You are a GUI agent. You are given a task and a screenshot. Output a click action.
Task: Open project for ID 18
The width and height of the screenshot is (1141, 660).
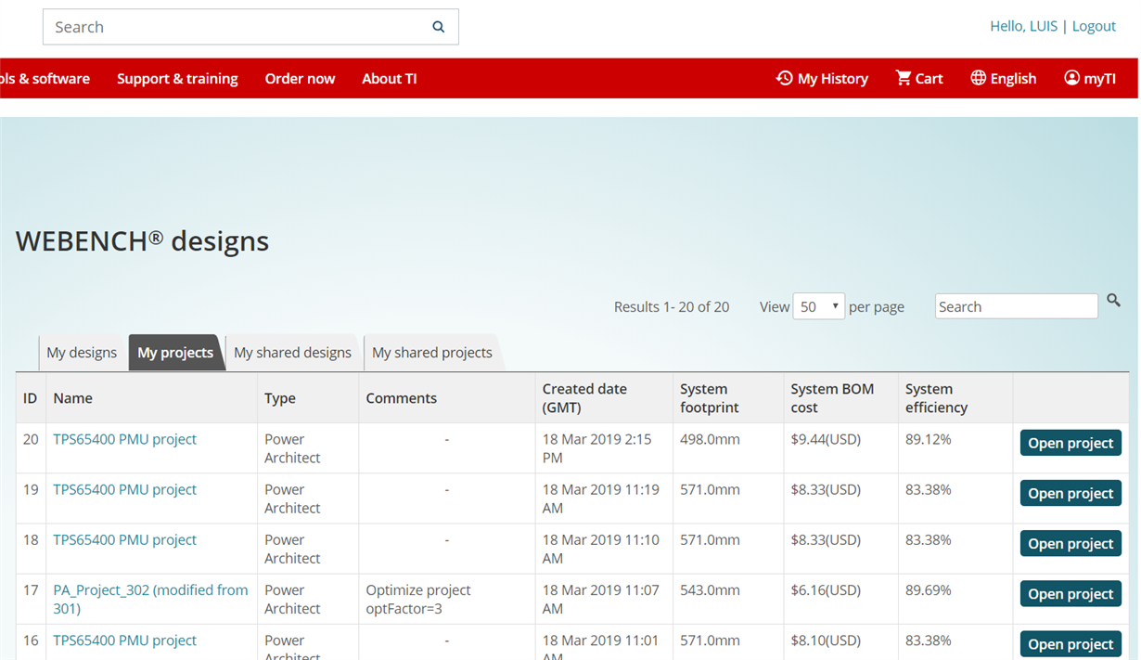pos(1070,543)
